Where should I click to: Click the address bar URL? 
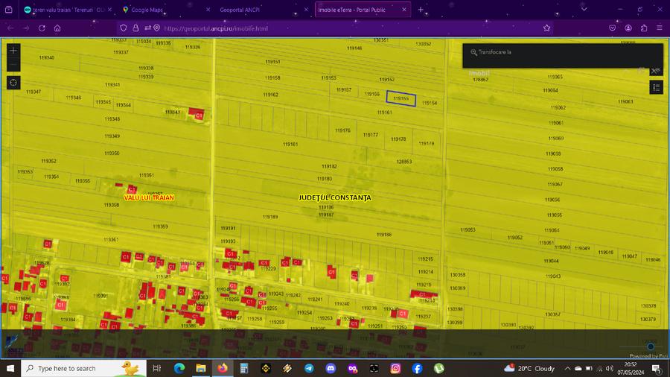pos(216,28)
